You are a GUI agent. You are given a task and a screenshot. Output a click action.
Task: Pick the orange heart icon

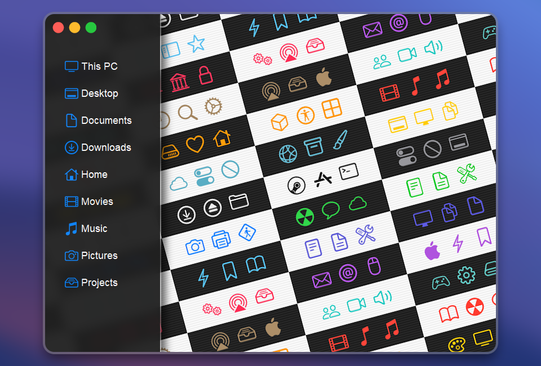pyautogui.click(x=195, y=144)
